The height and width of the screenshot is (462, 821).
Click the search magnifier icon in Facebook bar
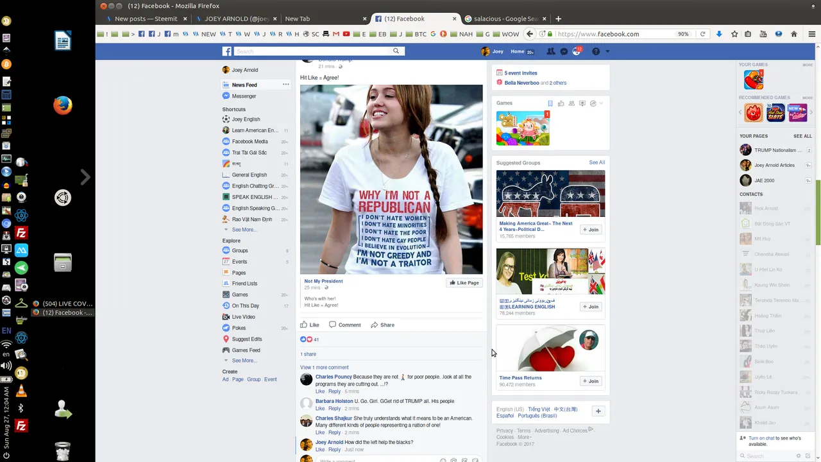click(x=396, y=51)
